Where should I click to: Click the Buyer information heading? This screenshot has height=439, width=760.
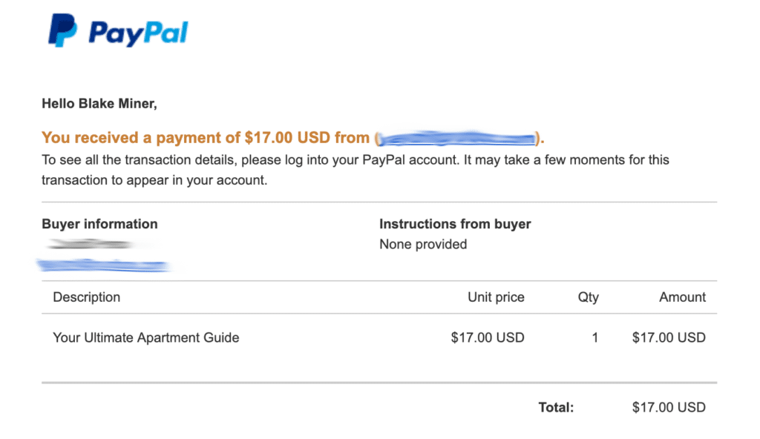point(100,224)
